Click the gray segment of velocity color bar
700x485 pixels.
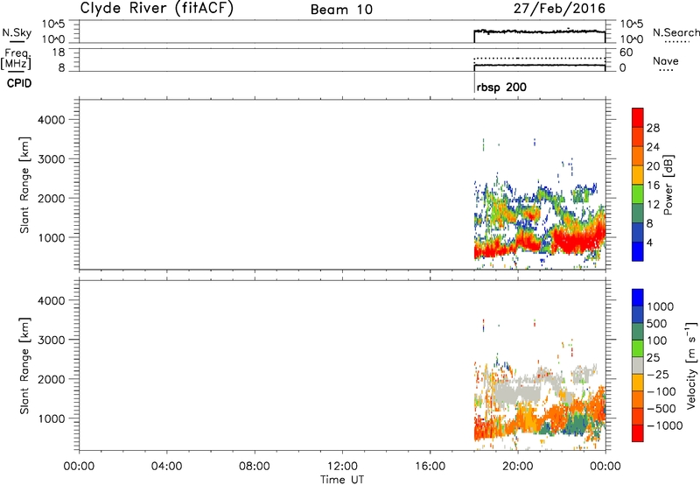[x=638, y=365]
